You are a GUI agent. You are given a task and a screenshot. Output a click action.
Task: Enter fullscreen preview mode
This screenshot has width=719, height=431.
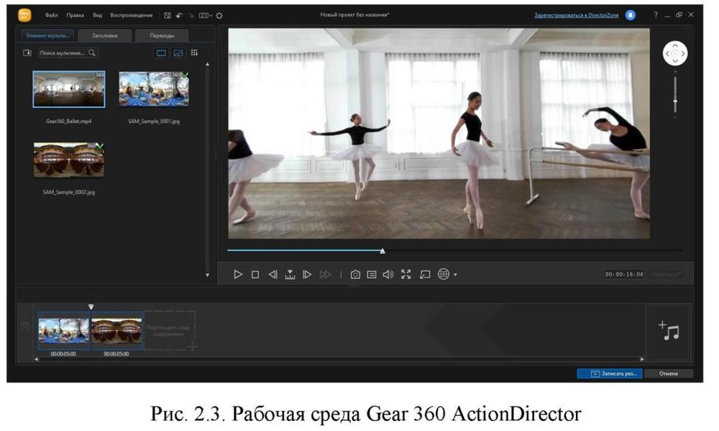(406, 274)
